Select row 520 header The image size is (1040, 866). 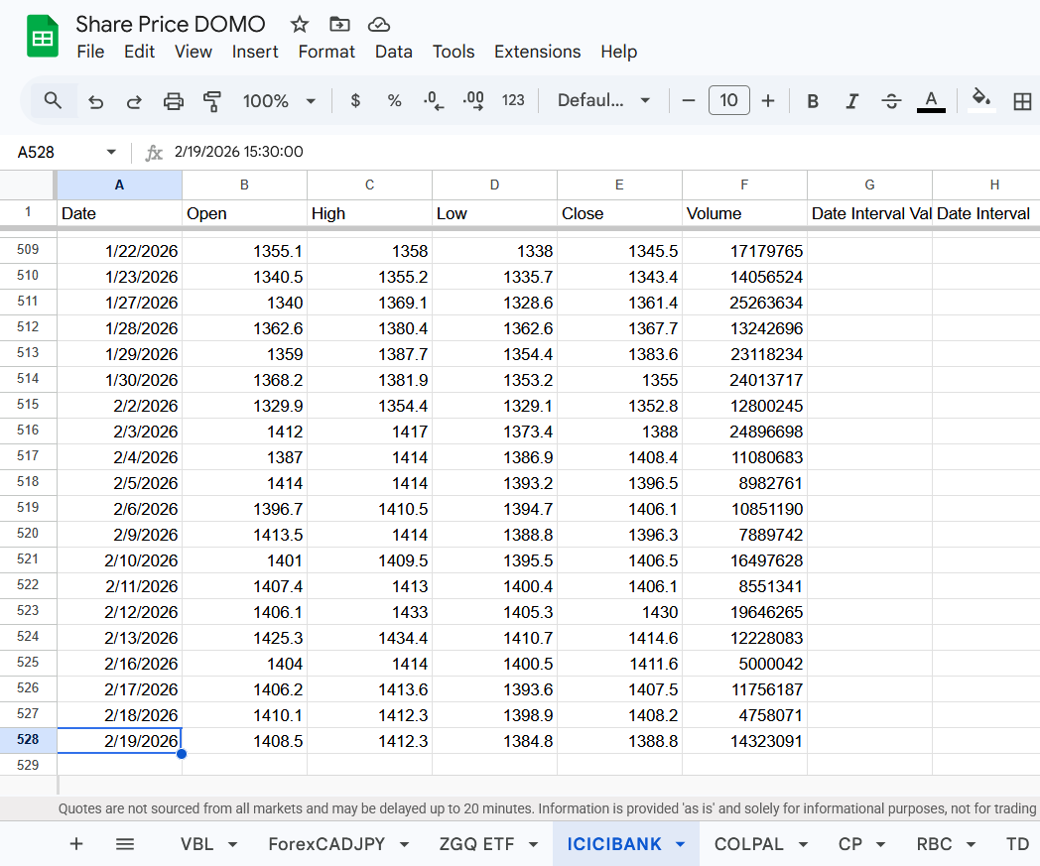pyautogui.click(x=28, y=534)
